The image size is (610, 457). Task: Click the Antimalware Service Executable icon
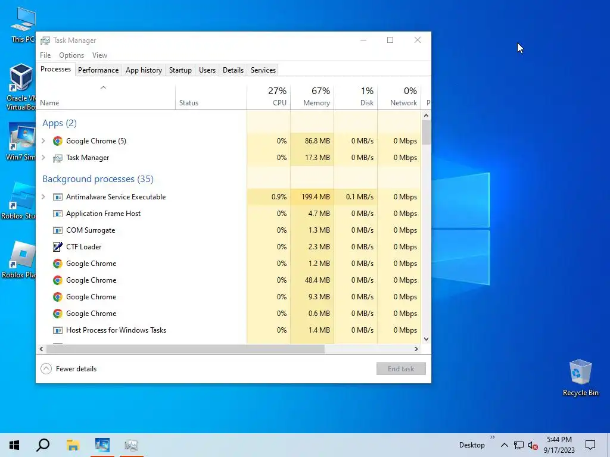click(58, 197)
